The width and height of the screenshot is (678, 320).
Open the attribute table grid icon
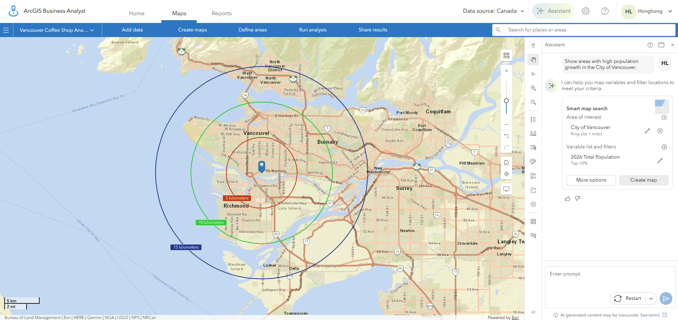point(533,221)
